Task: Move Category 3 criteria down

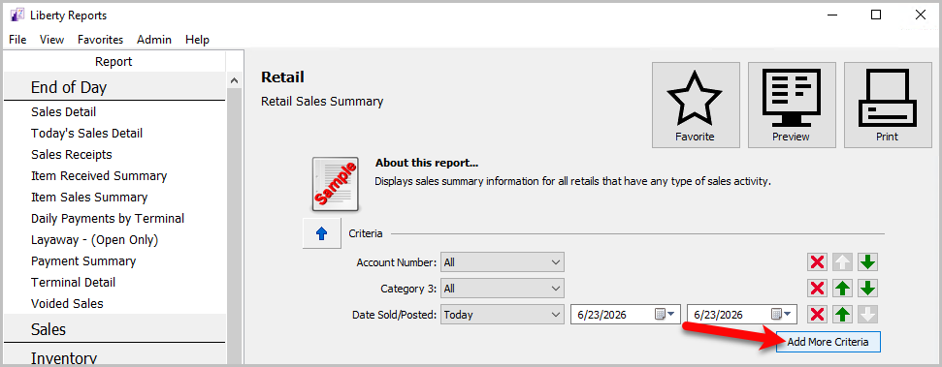Action: [867, 289]
